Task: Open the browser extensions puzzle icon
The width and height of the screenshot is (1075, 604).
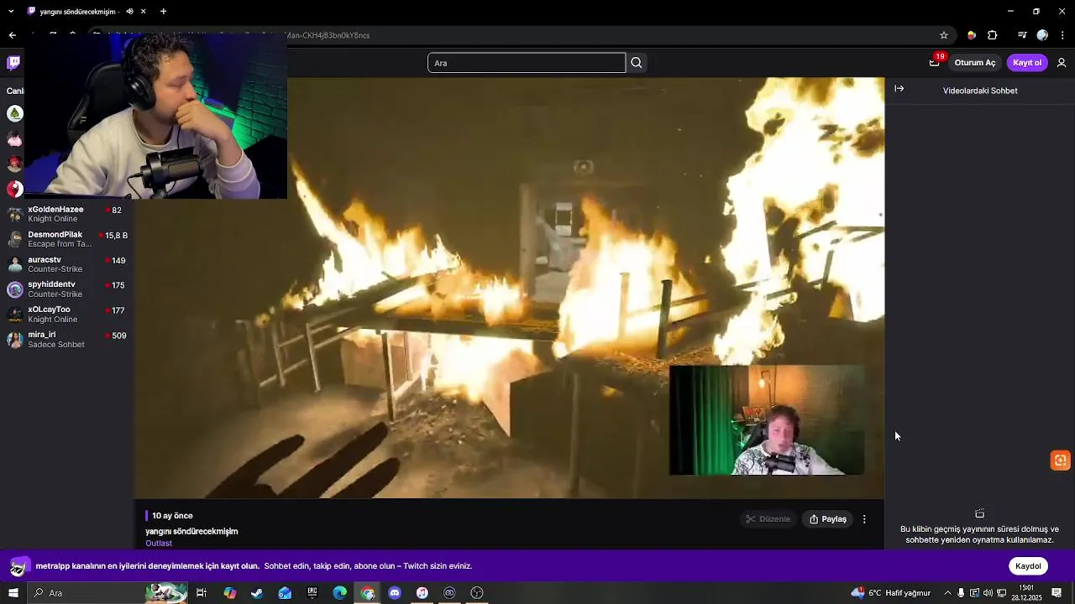Action: [993, 35]
